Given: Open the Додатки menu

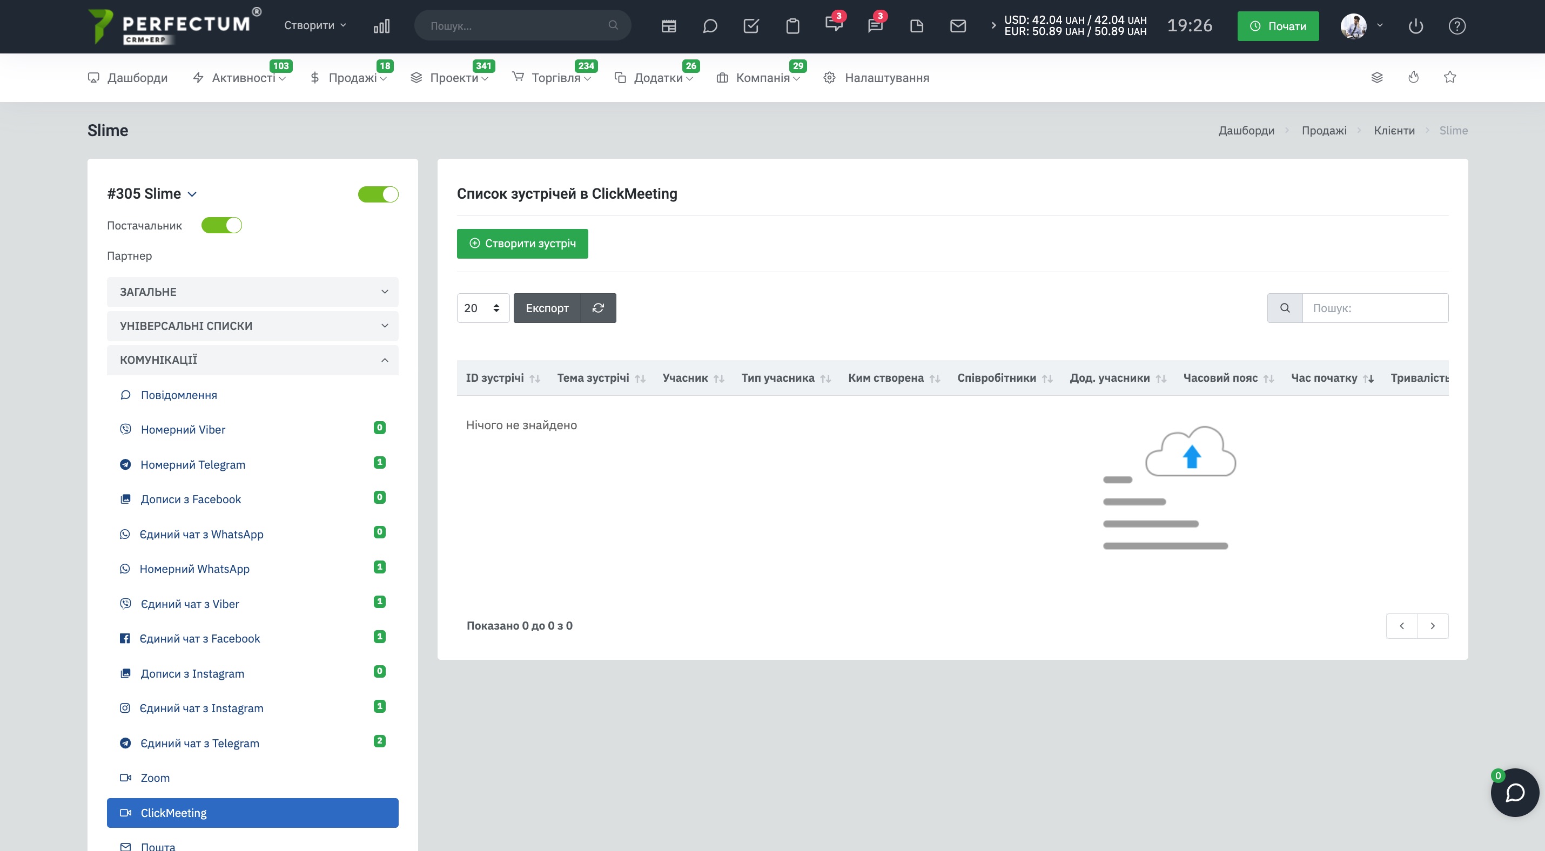Looking at the screenshot, I should click(654, 78).
